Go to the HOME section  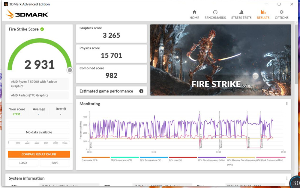[194, 14]
